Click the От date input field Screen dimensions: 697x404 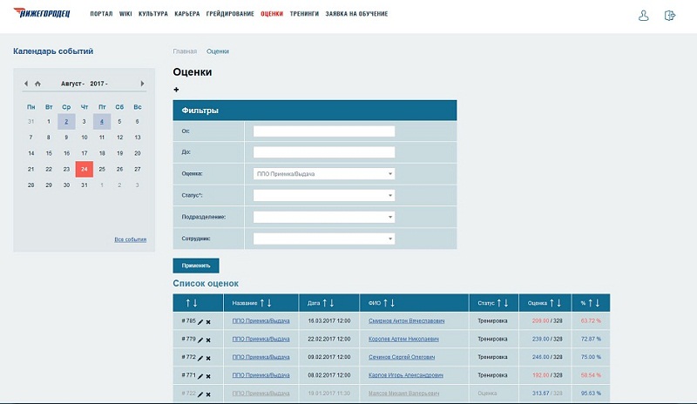click(x=324, y=131)
